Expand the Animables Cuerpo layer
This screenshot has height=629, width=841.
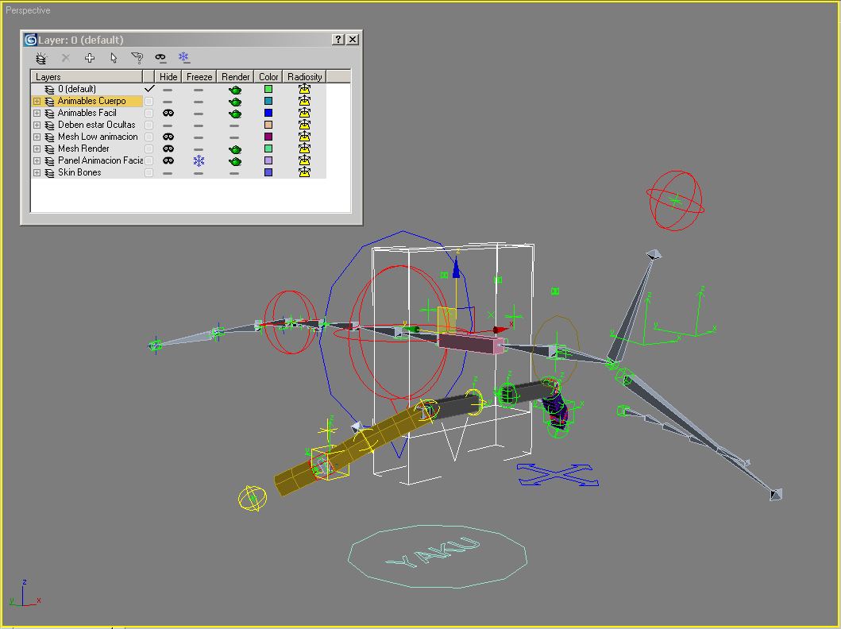click(x=37, y=101)
